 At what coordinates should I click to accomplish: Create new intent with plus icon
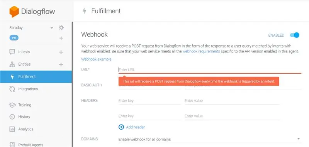click(x=61, y=52)
